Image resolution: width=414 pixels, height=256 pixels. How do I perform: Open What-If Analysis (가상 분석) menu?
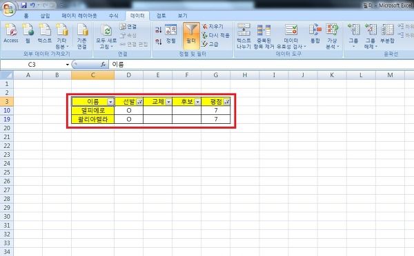tap(332, 36)
